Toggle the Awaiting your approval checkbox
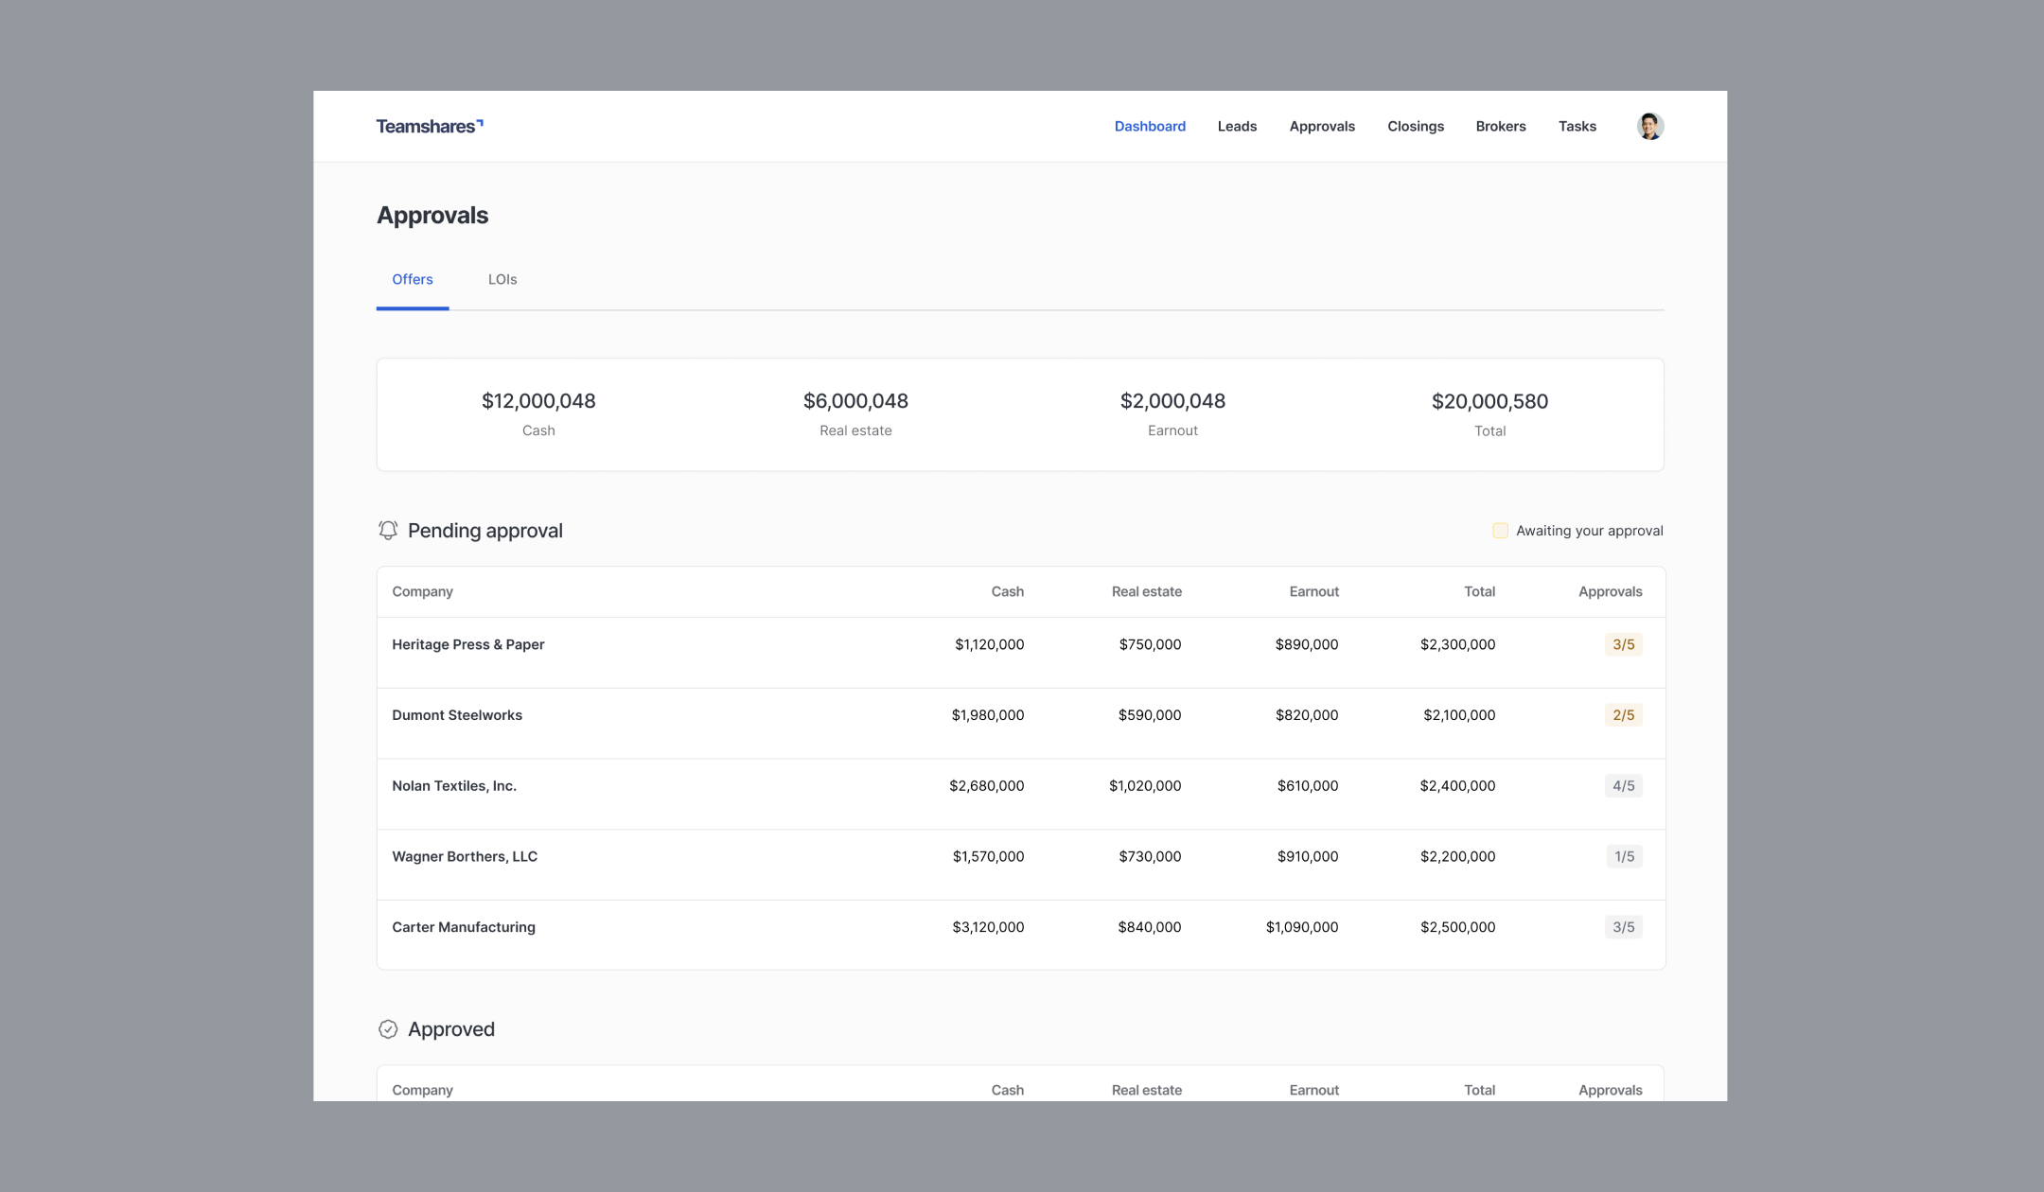 tap(1500, 531)
